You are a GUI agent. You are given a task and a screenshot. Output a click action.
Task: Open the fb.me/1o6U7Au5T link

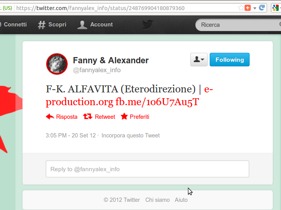coord(157,102)
